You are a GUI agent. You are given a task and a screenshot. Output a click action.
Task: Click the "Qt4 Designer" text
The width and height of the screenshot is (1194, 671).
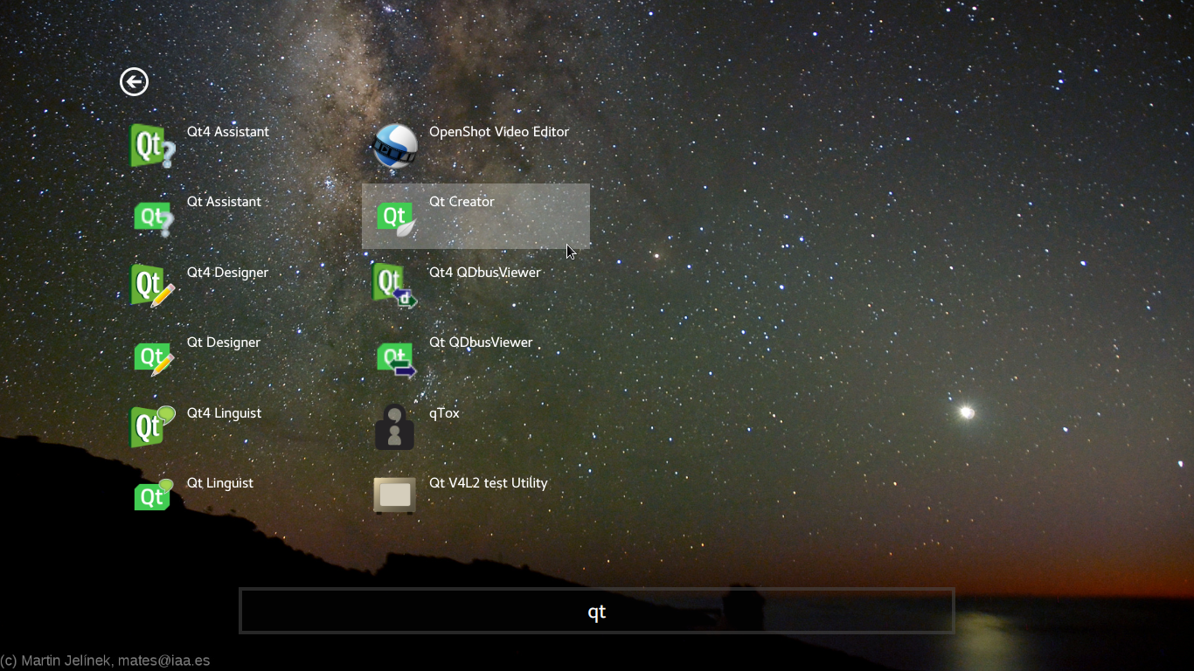pyautogui.click(x=227, y=273)
